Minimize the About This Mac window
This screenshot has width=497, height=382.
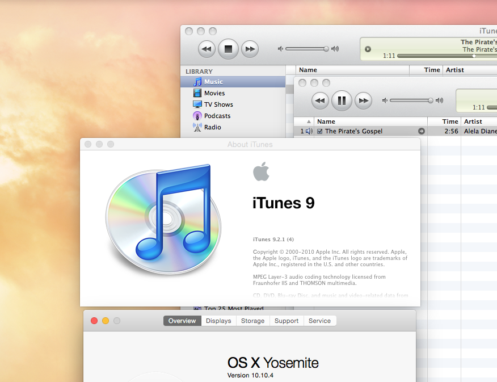point(106,321)
